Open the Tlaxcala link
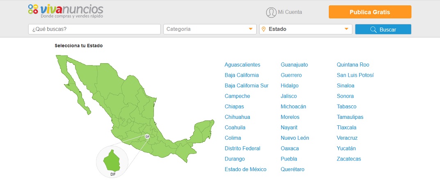Image resolution: width=440 pixels, height=185 pixels. tap(347, 127)
